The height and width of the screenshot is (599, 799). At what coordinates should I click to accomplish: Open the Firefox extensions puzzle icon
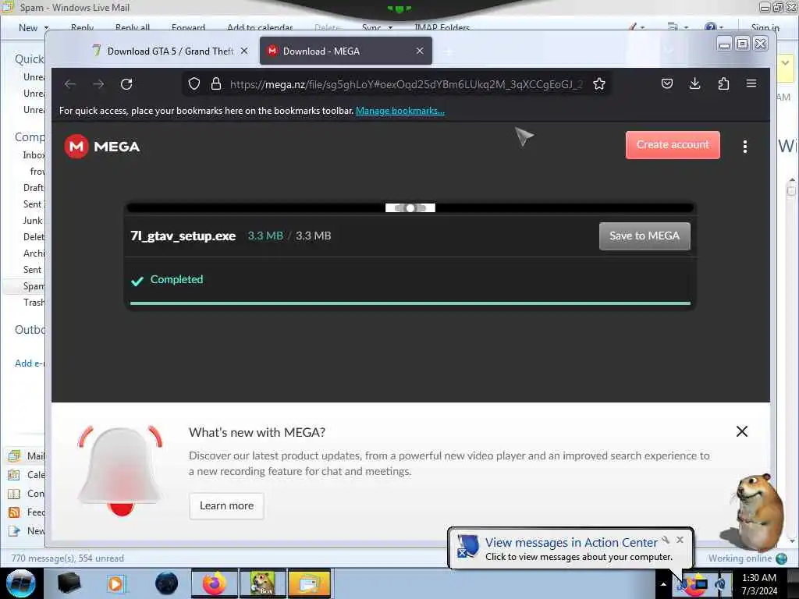point(723,84)
